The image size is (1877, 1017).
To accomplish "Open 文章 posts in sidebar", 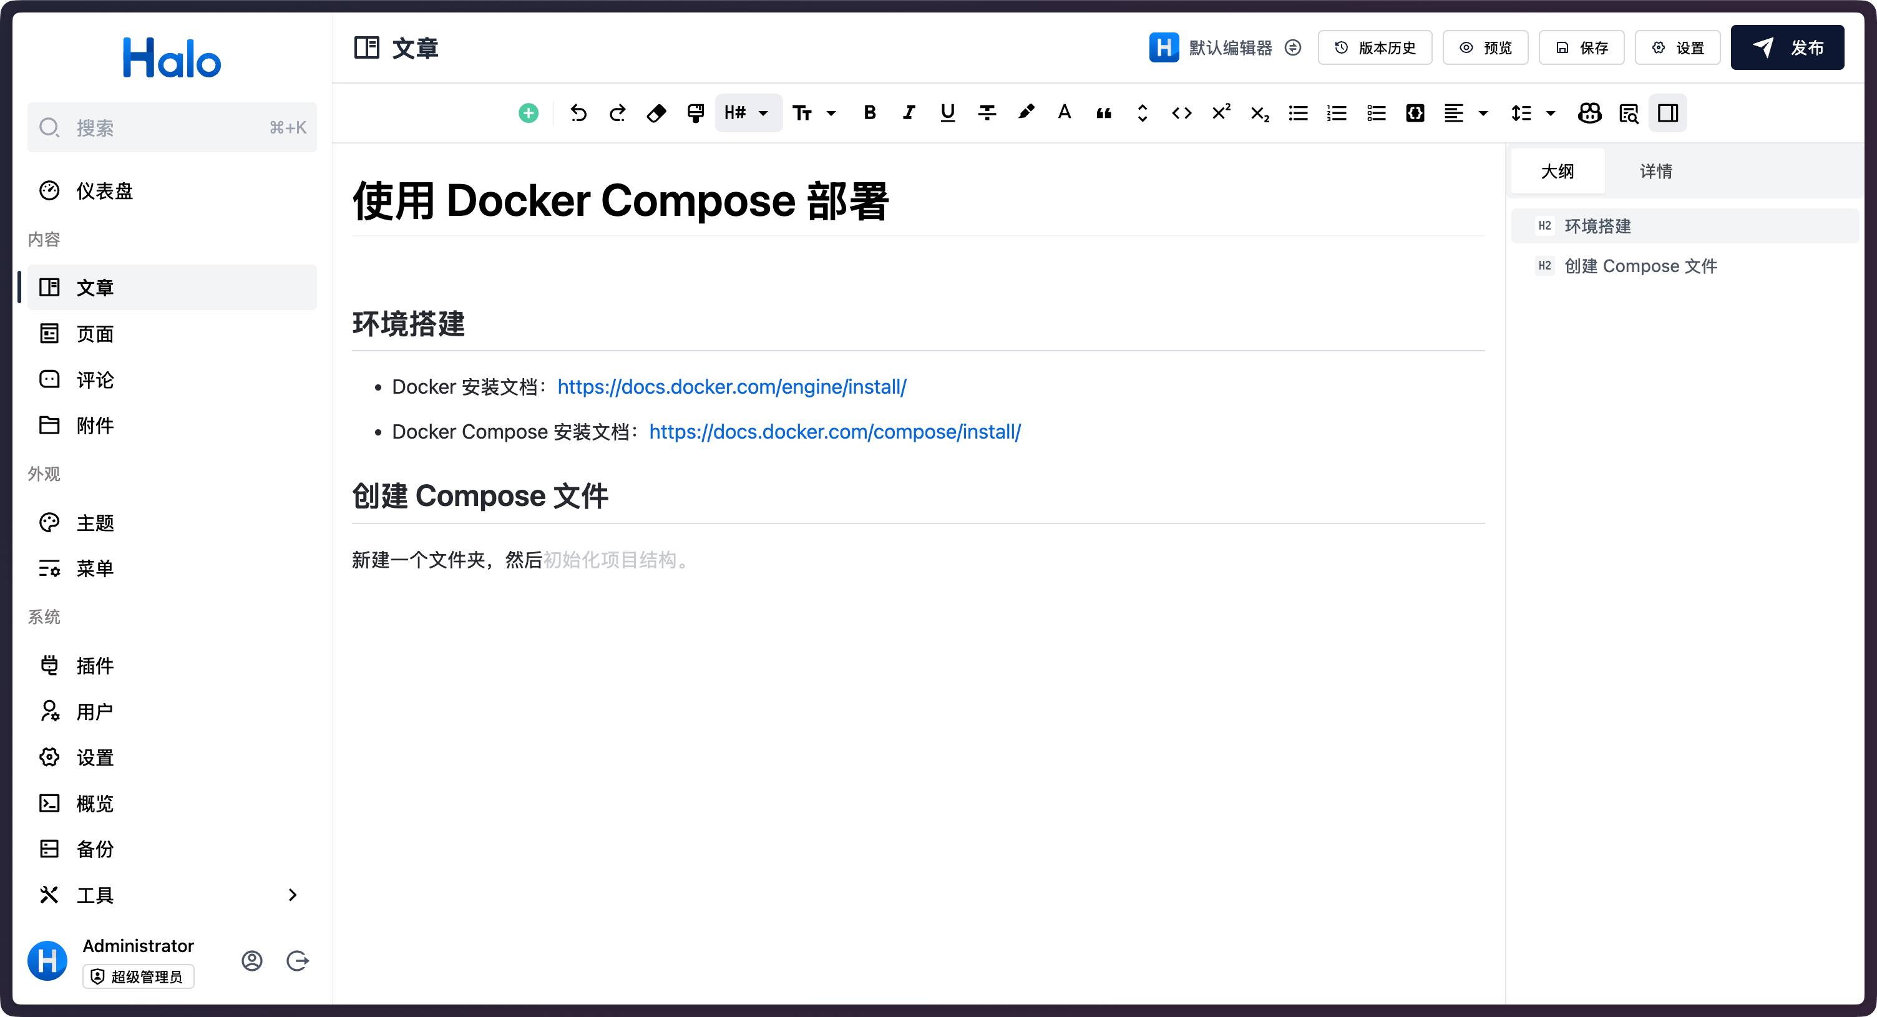I will click(x=172, y=288).
